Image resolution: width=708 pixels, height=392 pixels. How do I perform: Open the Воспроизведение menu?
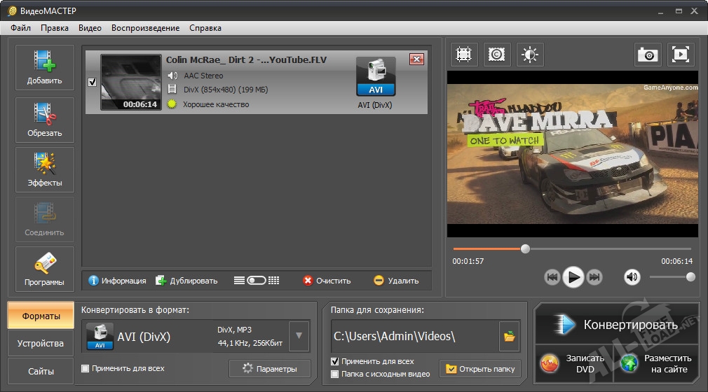click(145, 28)
